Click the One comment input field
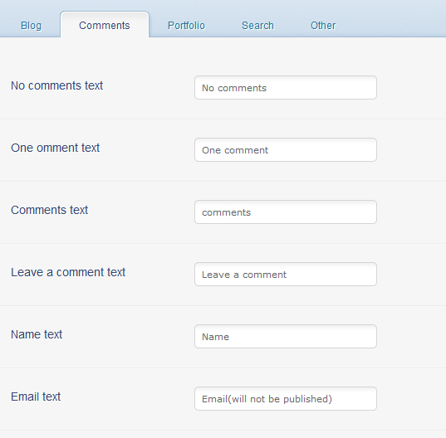Screen dimensions: 446x438 point(286,149)
